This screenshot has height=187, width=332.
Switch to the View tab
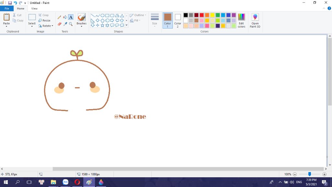34,8
